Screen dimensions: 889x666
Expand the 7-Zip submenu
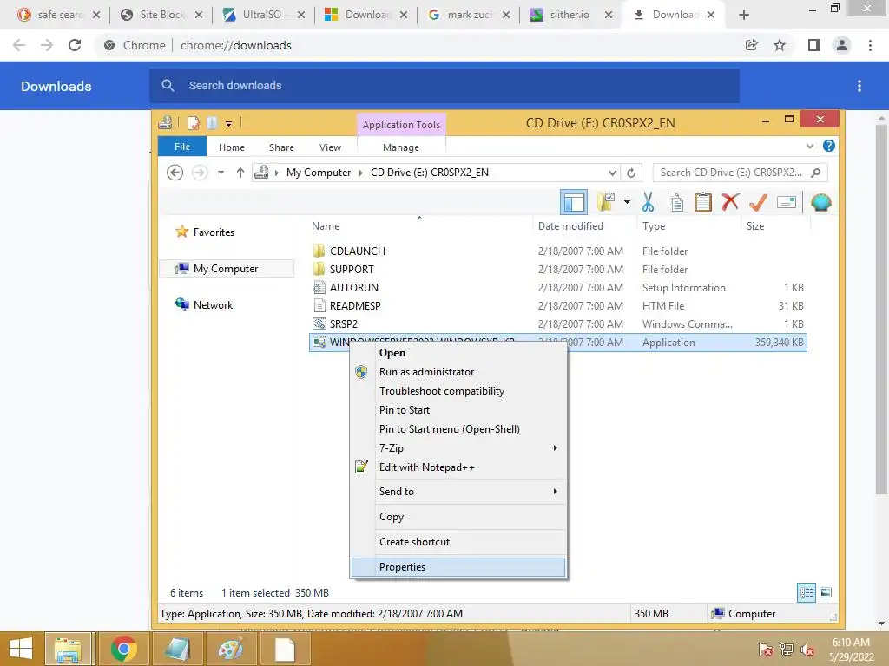(458, 448)
